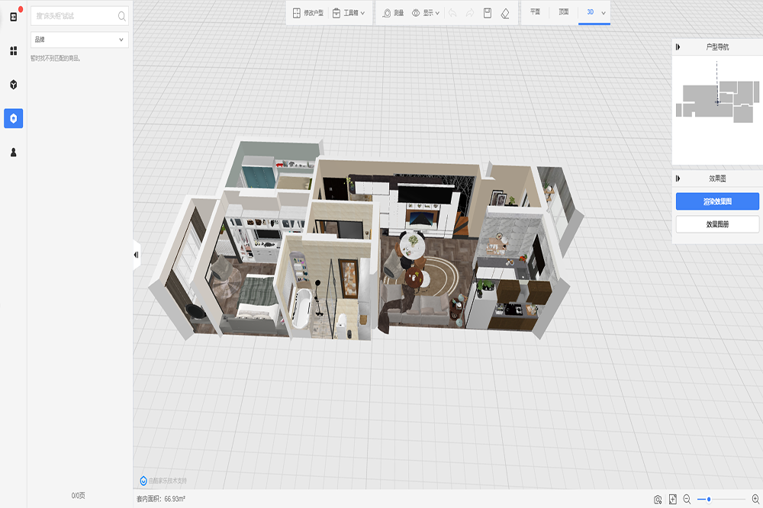Open the 品牌 brand dropdown
763x508 pixels.
point(79,40)
